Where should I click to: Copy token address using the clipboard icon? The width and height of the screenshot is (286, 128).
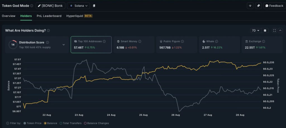click(x=94, y=6)
